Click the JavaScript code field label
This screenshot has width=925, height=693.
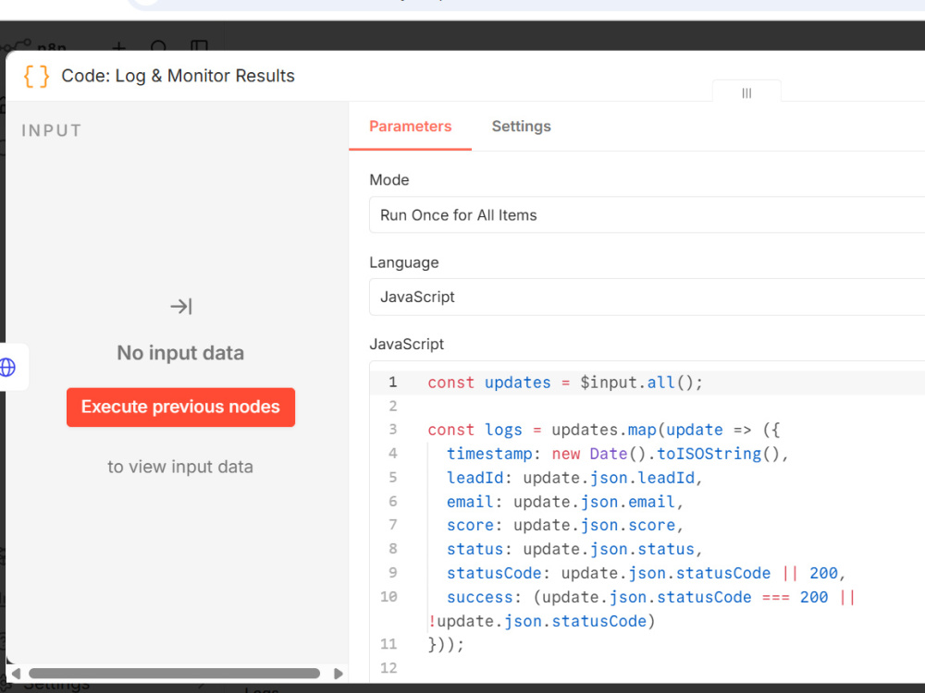[406, 344]
